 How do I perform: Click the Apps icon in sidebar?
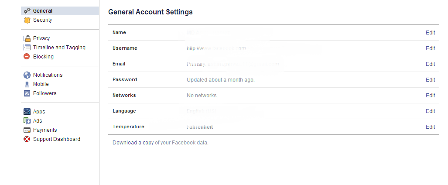coord(27,112)
